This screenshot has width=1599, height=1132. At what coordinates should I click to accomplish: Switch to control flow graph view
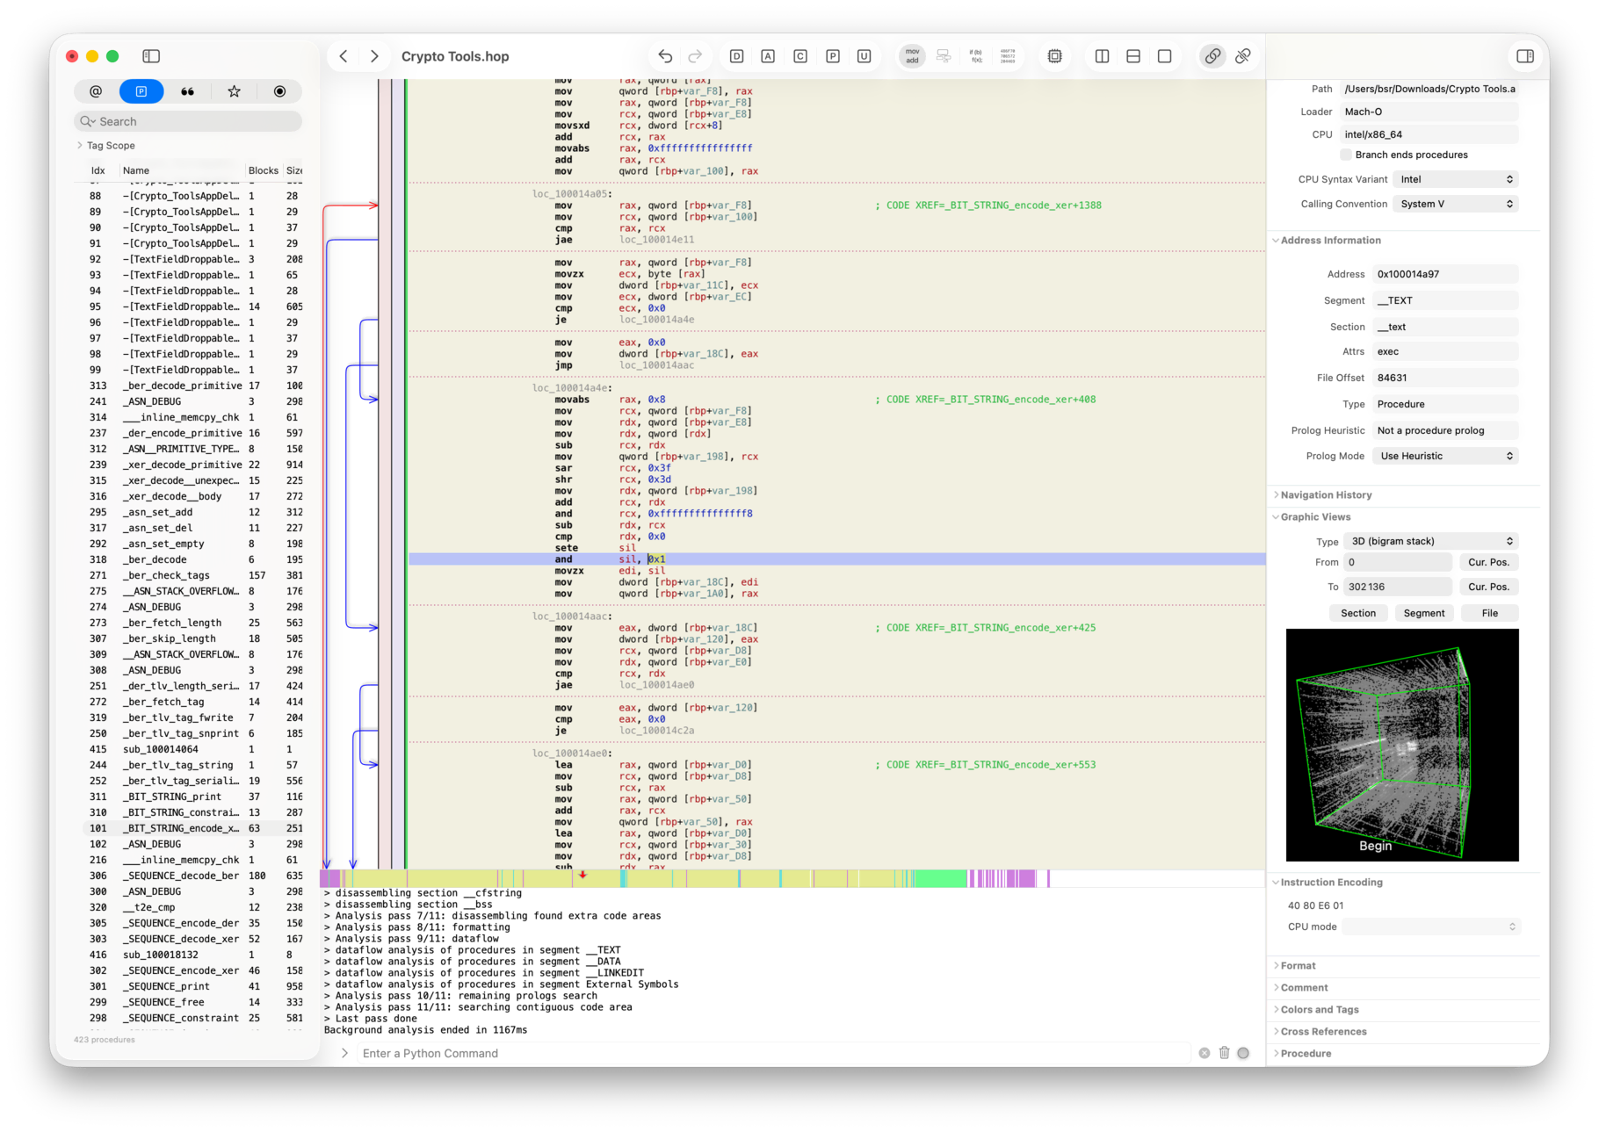coord(944,56)
